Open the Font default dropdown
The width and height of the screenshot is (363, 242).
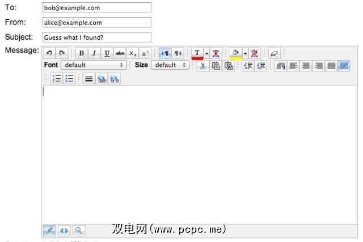click(94, 65)
